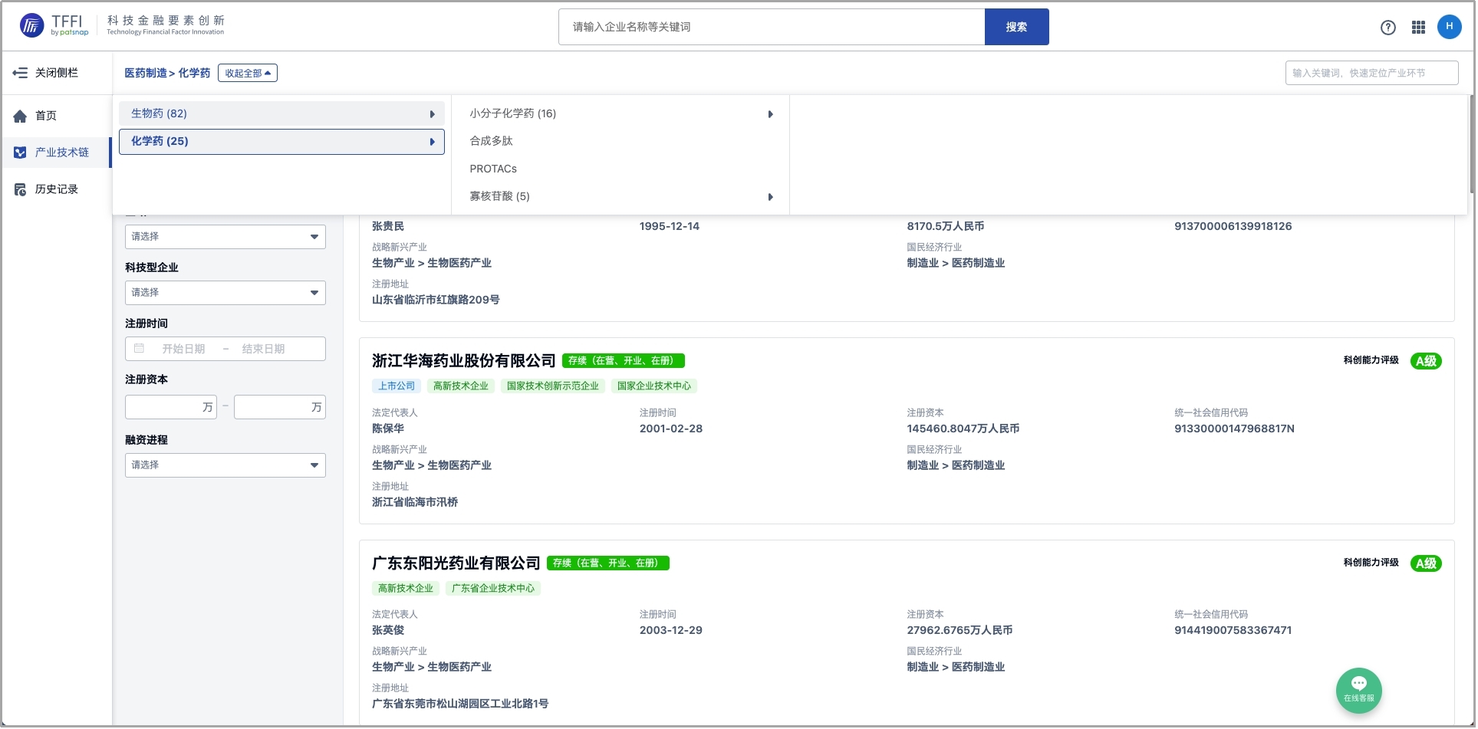Open the apps grid icon
1478x729 pixels.
(1418, 27)
